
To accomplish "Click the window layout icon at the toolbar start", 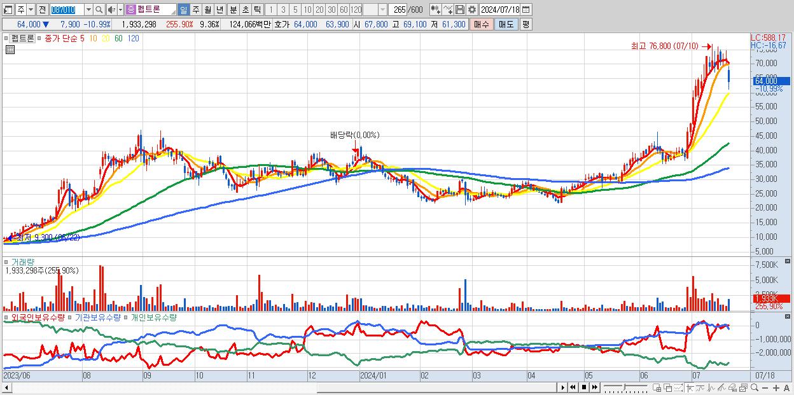I will 8,10.
